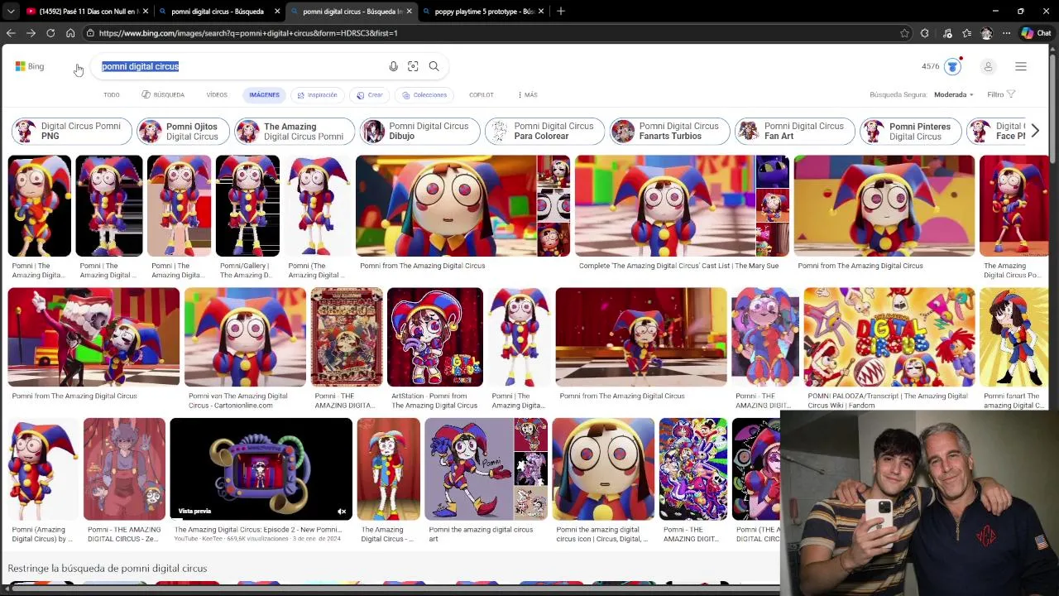Open visual search camera icon

click(413, 66)
